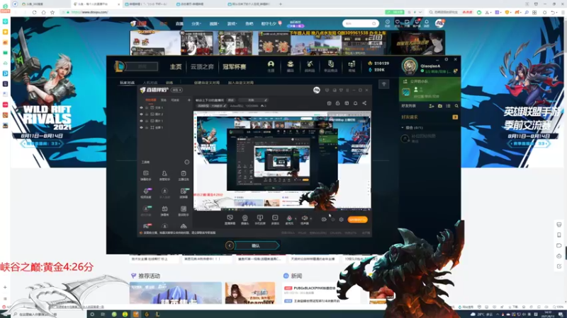Screen dimensions: 567x318
Task: Click the bell icon in streaming tool toolbar
Action: [356, 103]
